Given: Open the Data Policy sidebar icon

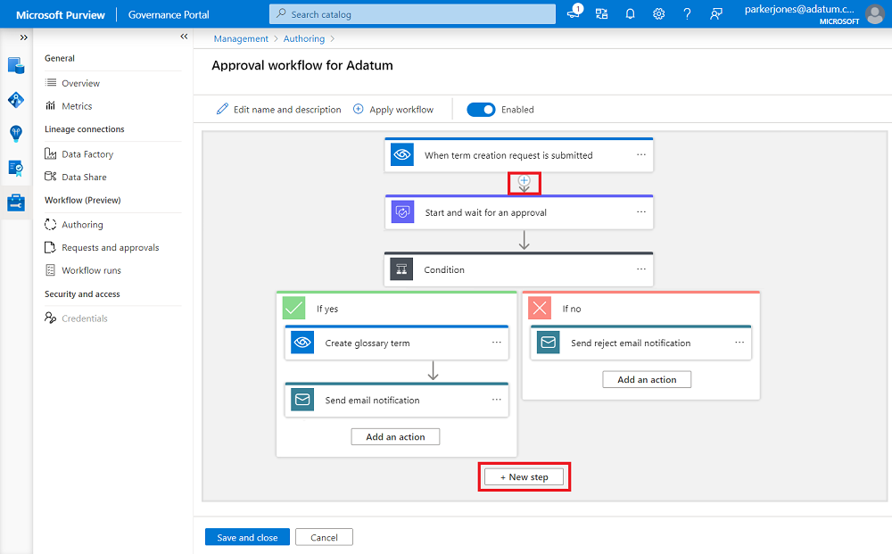Looking at the screenshot, I should (x=15, y=168).
